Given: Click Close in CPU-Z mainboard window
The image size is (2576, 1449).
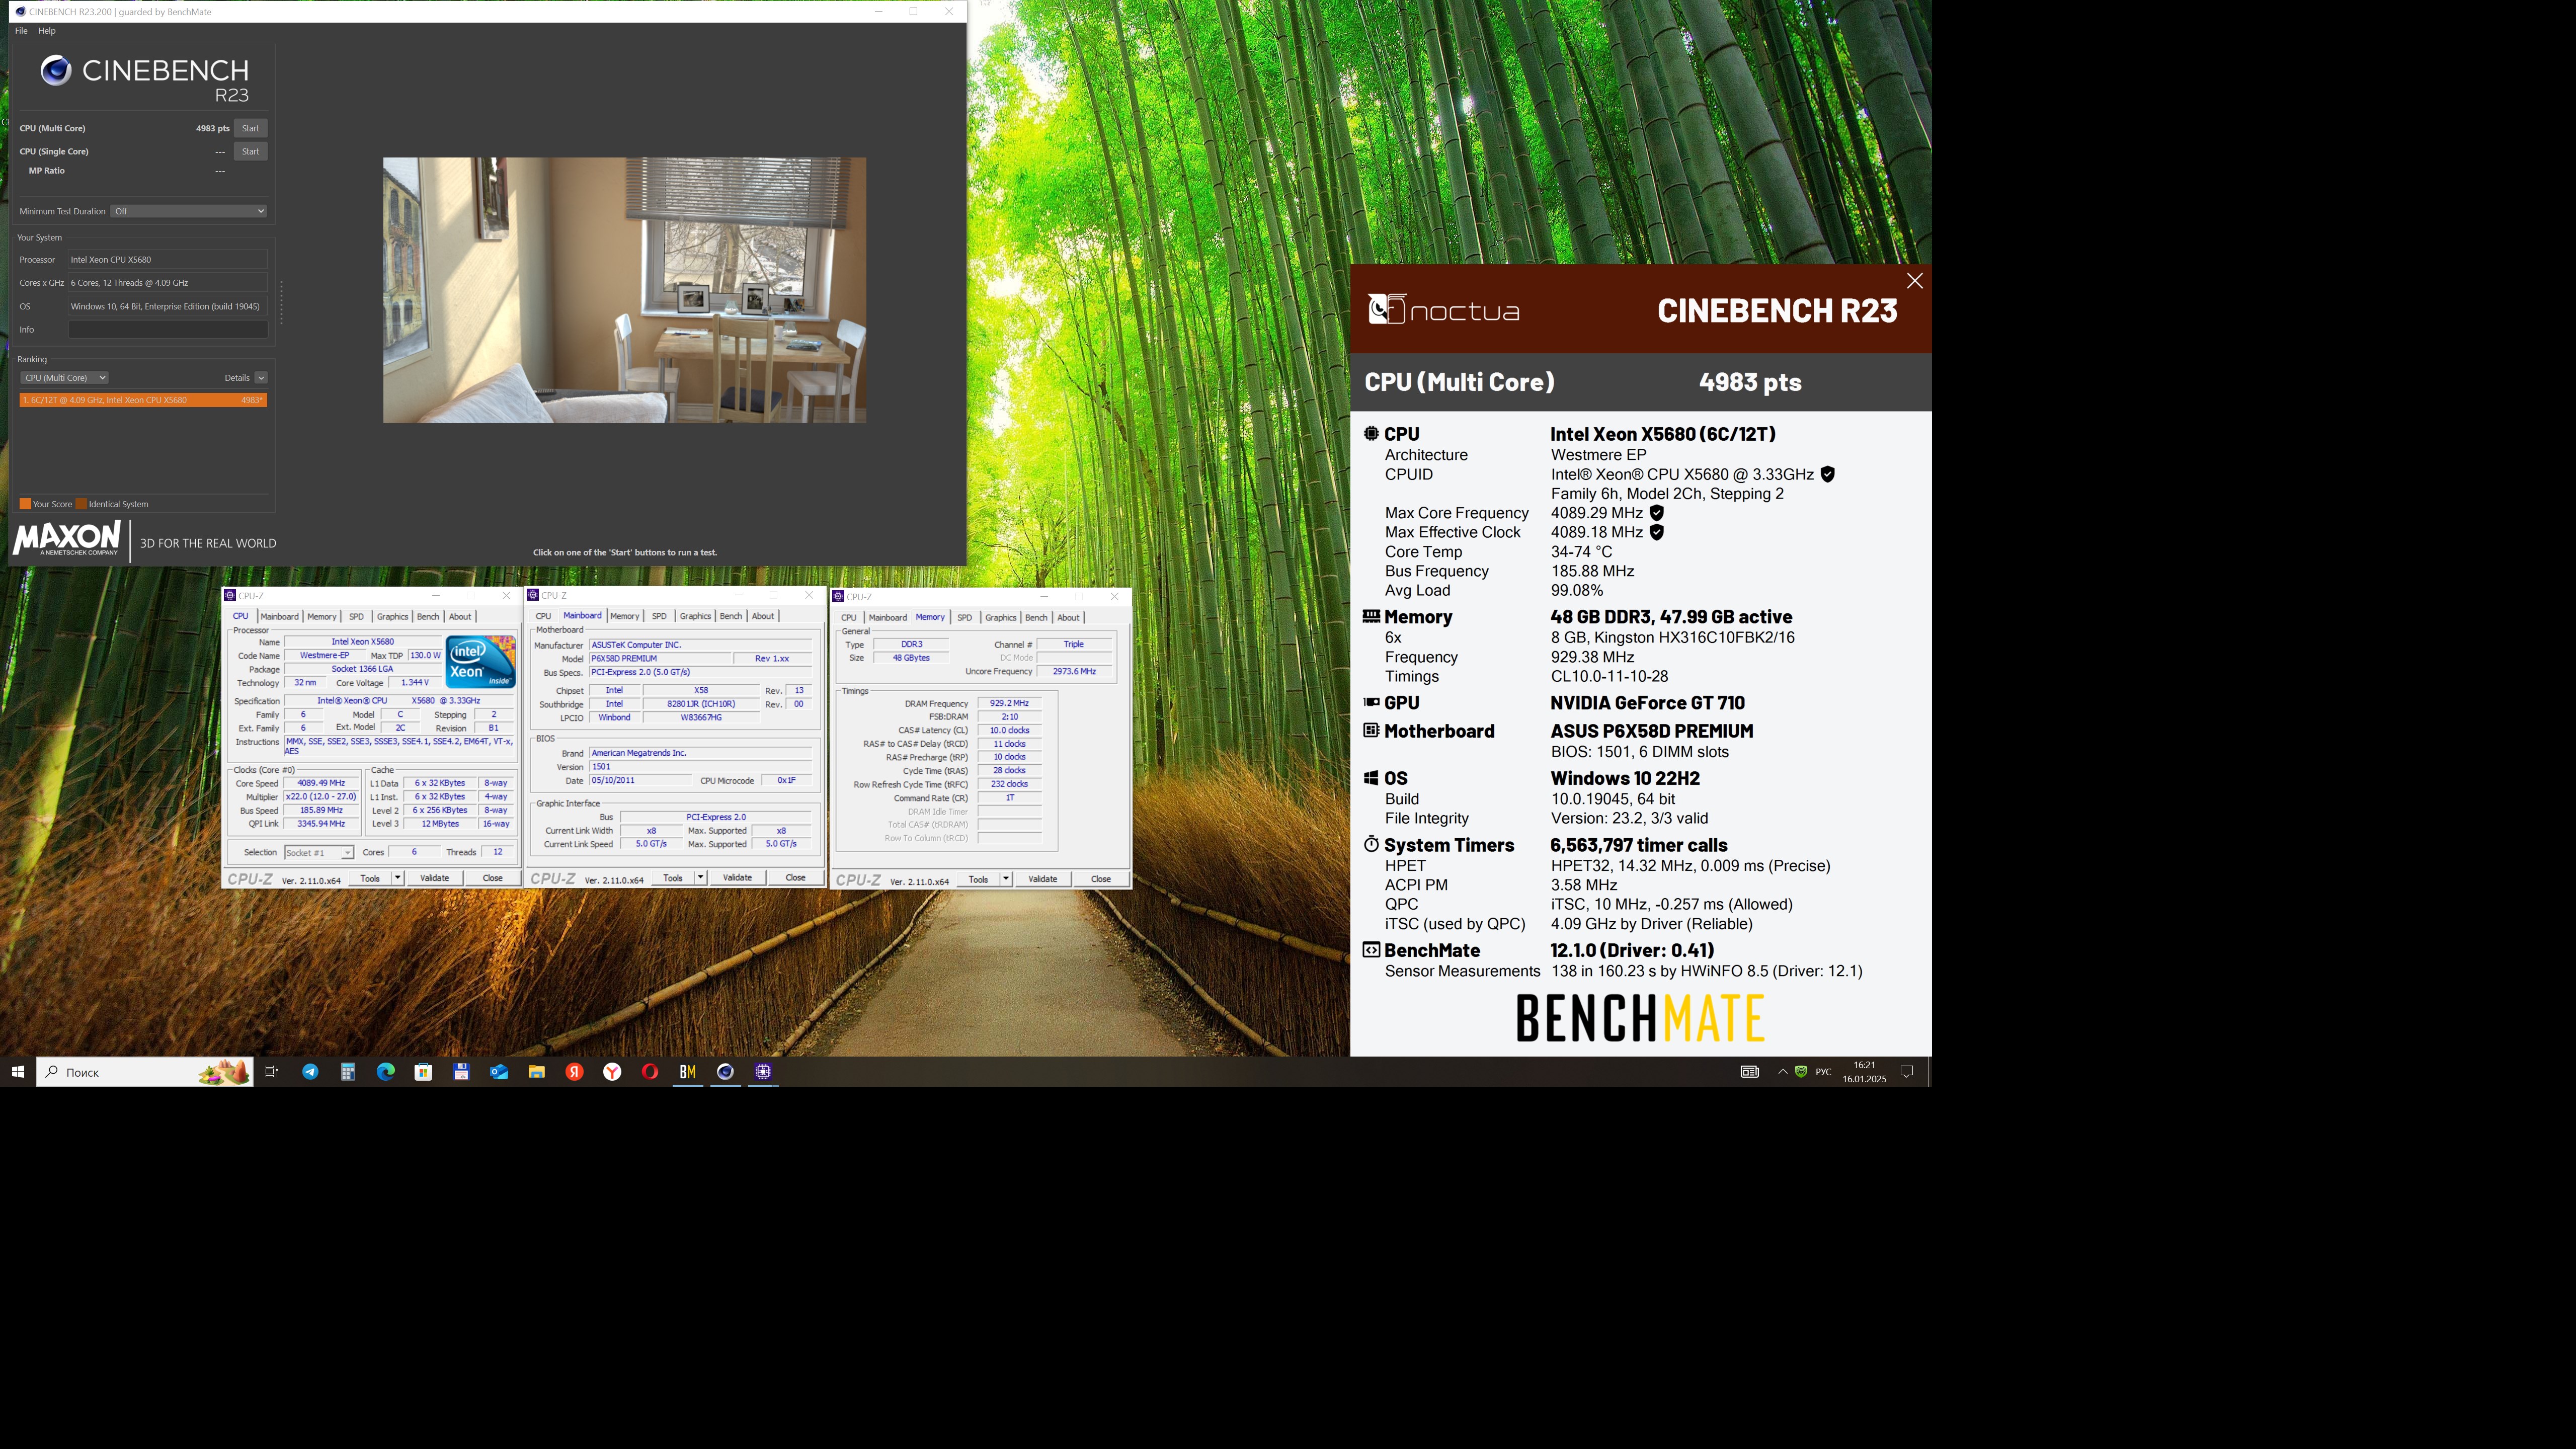Looking at the screenshot, I should (x=795, y=878).
